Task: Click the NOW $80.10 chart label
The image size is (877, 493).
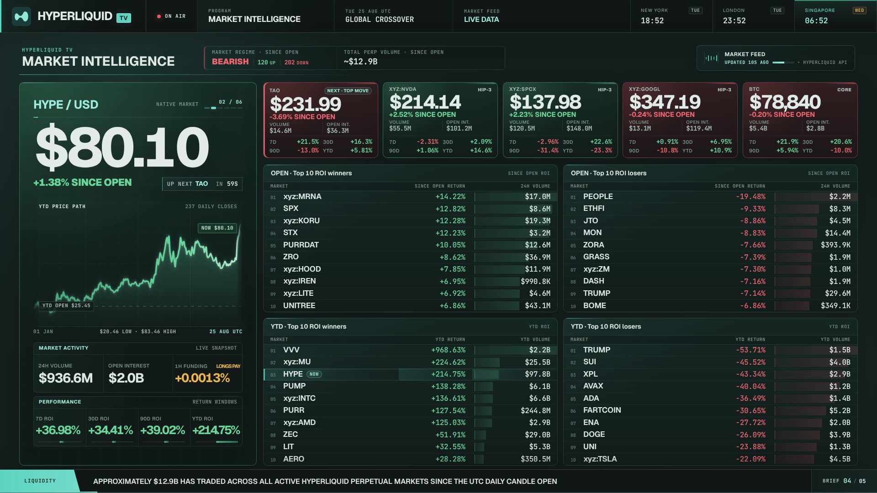Action: (217, 228)
